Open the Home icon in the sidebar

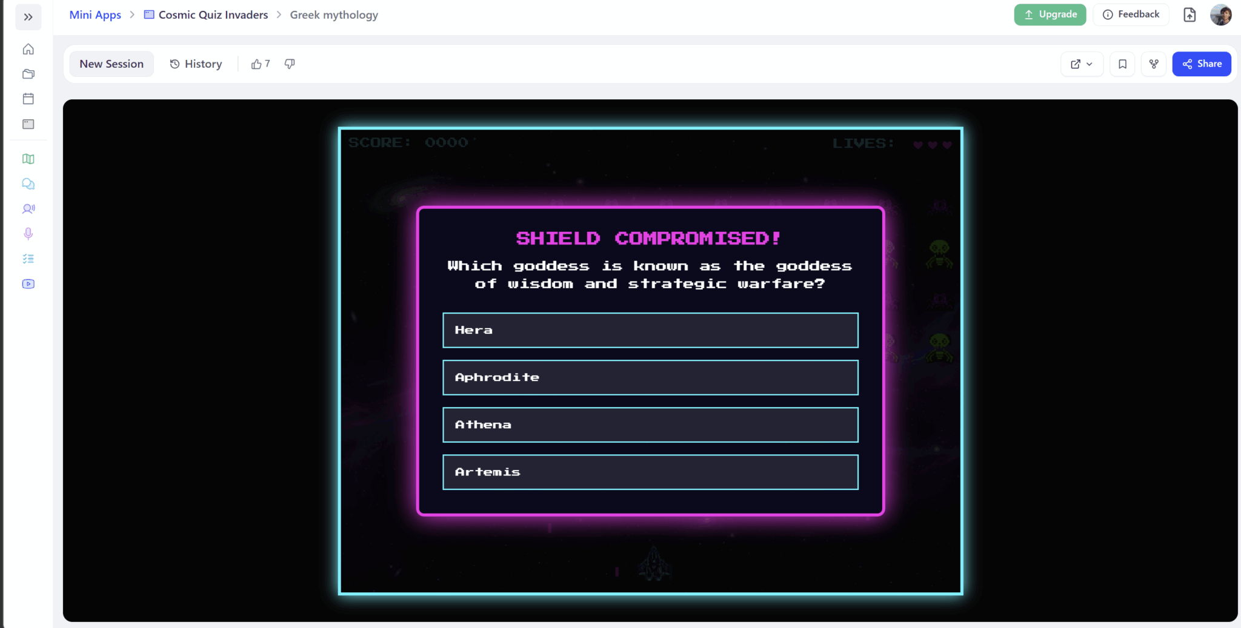(28, 49)
